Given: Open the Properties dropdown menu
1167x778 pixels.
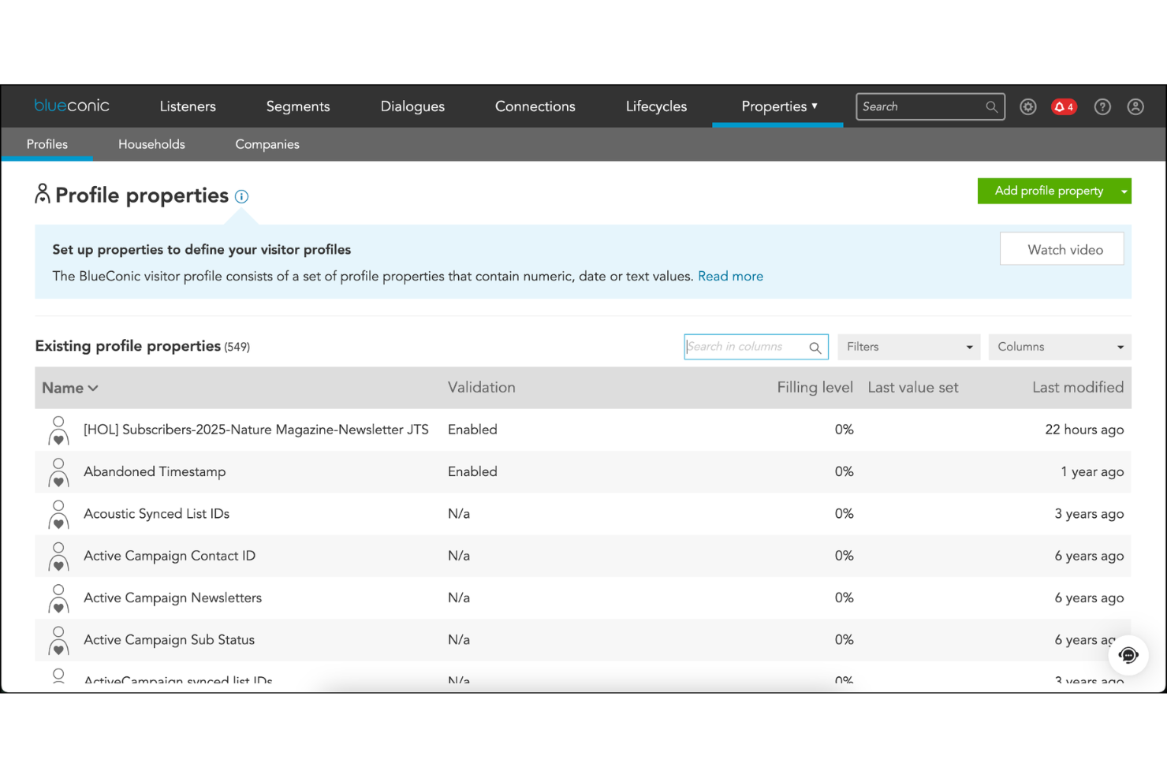Looking at the screenshot, I should [778, 106].
